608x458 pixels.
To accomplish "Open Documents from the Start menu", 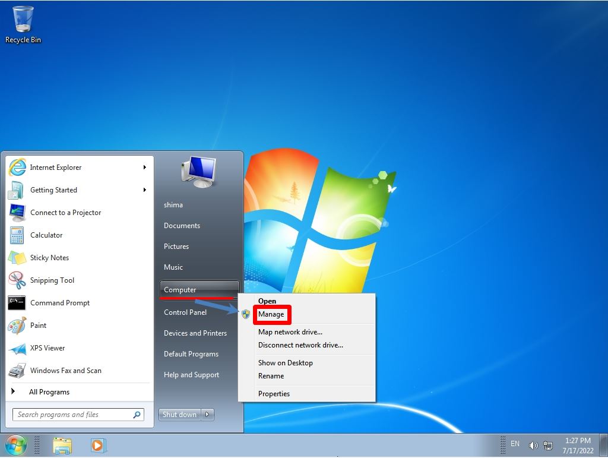I will 182,226.
